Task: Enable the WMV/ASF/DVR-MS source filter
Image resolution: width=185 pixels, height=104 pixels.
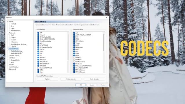Action: coord(38,68)
